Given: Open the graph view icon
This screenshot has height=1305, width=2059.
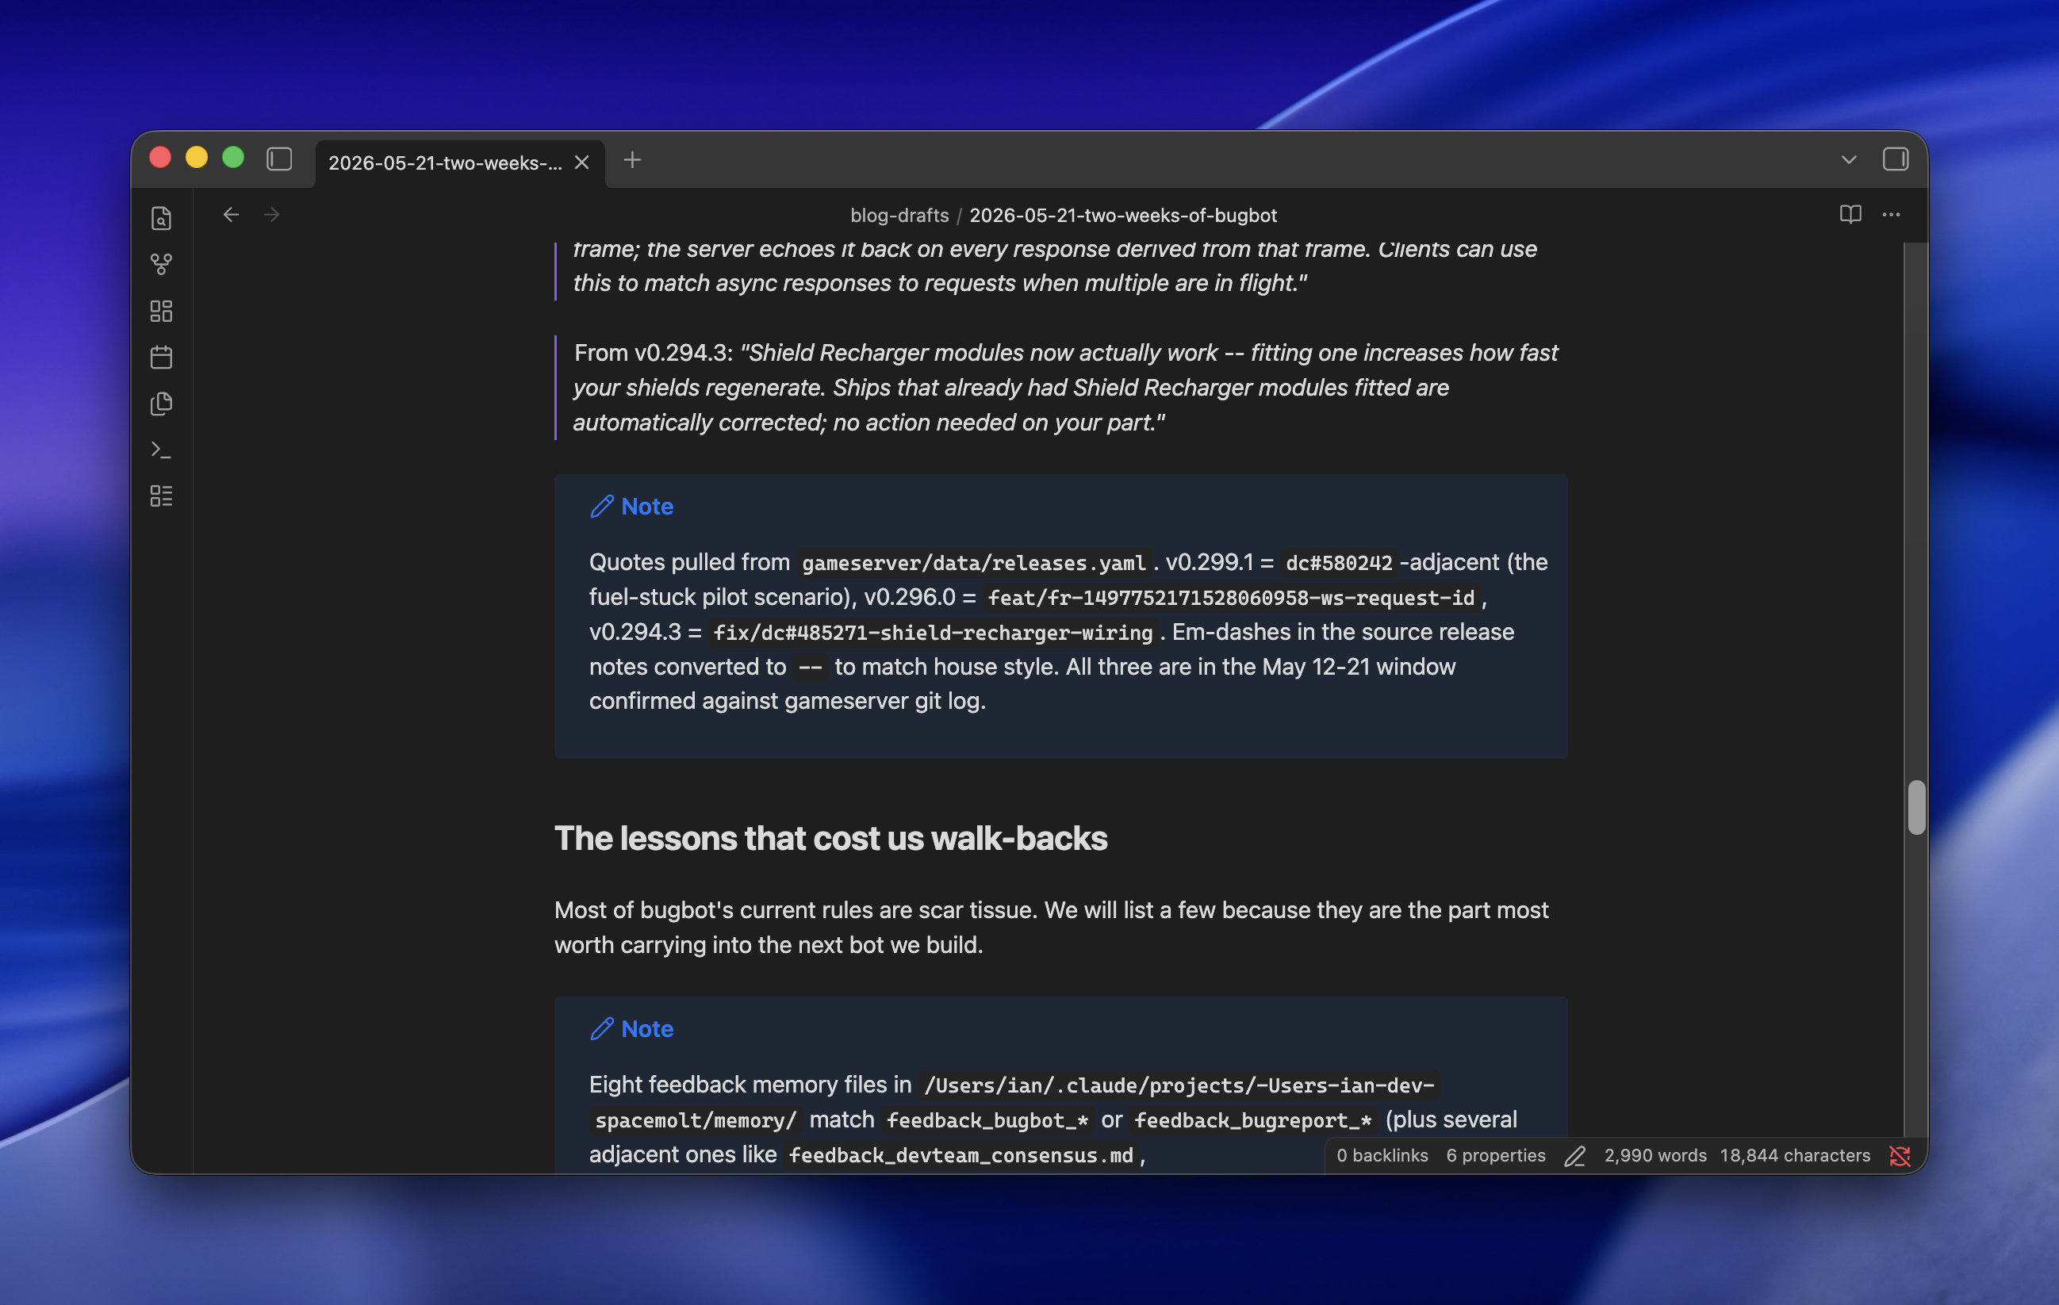Looking at the screenshot, I should (161, 265).
